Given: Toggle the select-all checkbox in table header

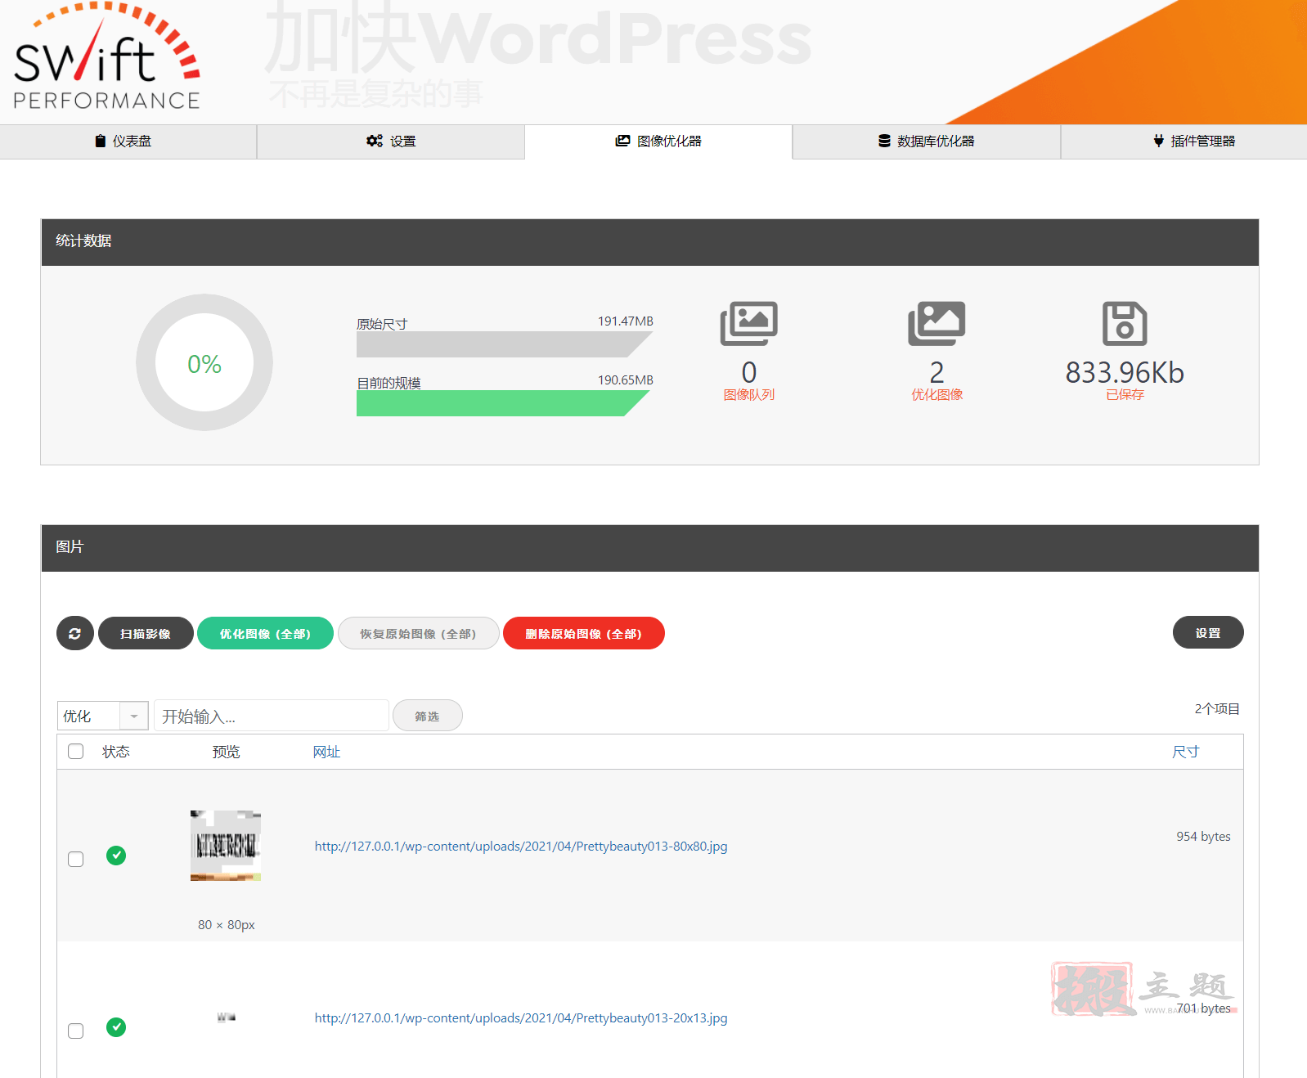Looking at the screenshot, I should coord(75,751).
